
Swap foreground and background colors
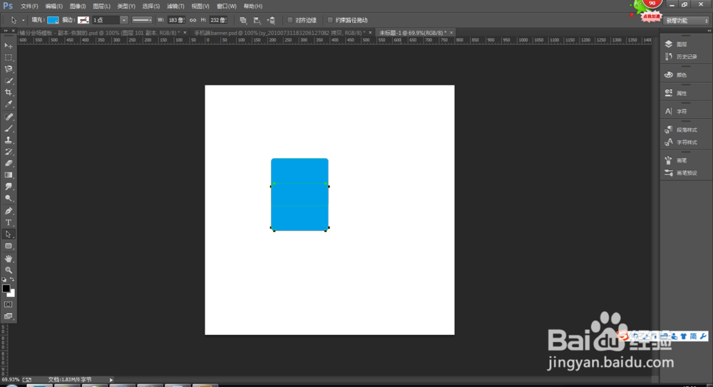(12, 279)
